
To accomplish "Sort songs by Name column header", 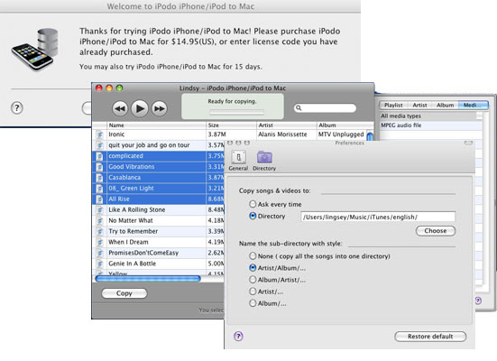I will click(x=156, y=125).
